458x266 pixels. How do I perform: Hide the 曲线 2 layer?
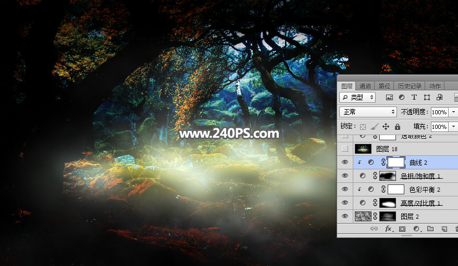[x=345, y=162]
